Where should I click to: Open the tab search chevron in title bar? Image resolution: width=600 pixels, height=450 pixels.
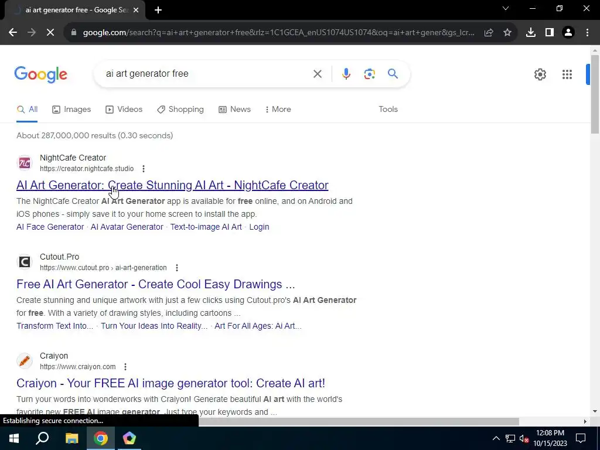click(506, 8)
